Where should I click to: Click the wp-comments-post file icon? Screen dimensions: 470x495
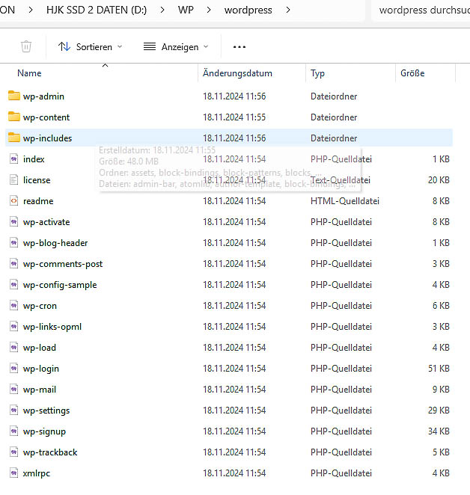click(x=14, y=264)
